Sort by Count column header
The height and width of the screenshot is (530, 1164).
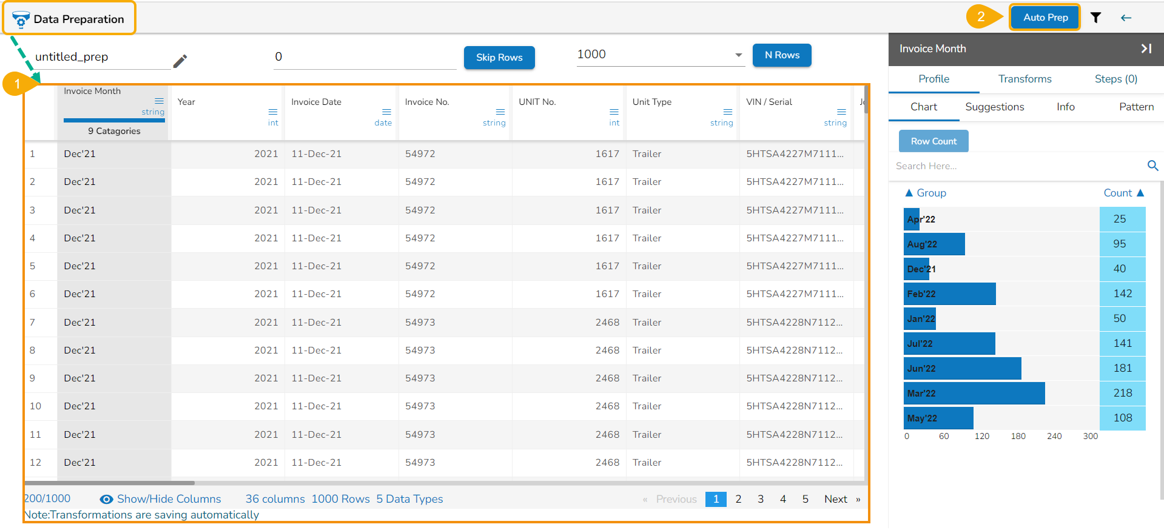tap(1123, 193)
